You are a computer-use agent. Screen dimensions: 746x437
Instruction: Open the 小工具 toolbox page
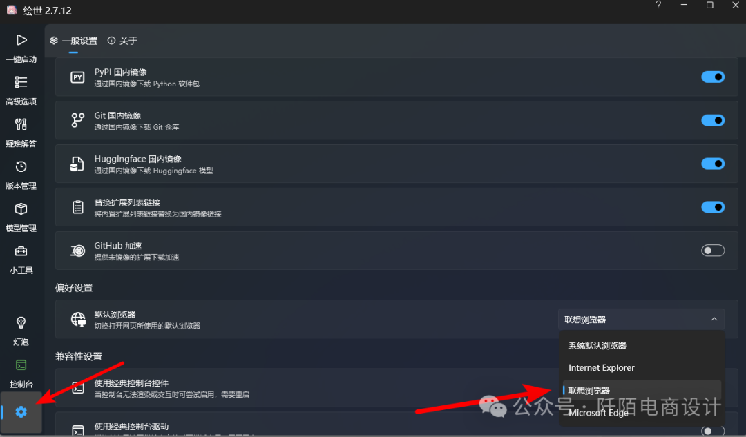point(21,259)
